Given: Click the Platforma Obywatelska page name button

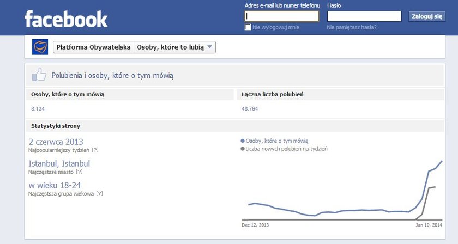Looking at the screenshot, I should [x=93, y=47].
